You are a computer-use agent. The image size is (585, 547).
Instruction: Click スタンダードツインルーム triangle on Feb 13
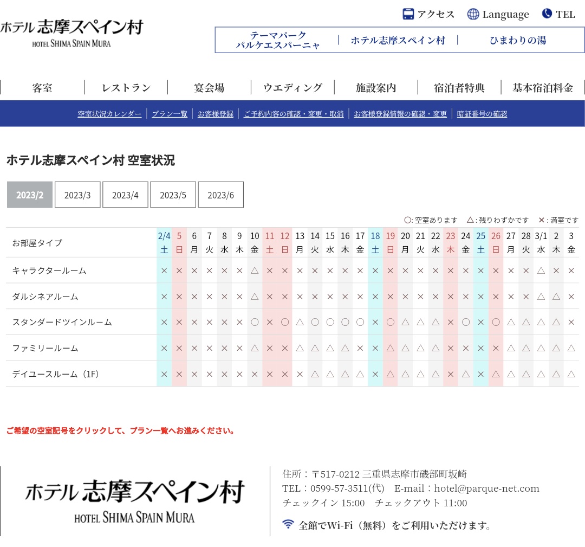click(x=300, y=322)
